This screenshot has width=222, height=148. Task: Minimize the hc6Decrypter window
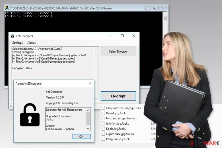[111, 36]
